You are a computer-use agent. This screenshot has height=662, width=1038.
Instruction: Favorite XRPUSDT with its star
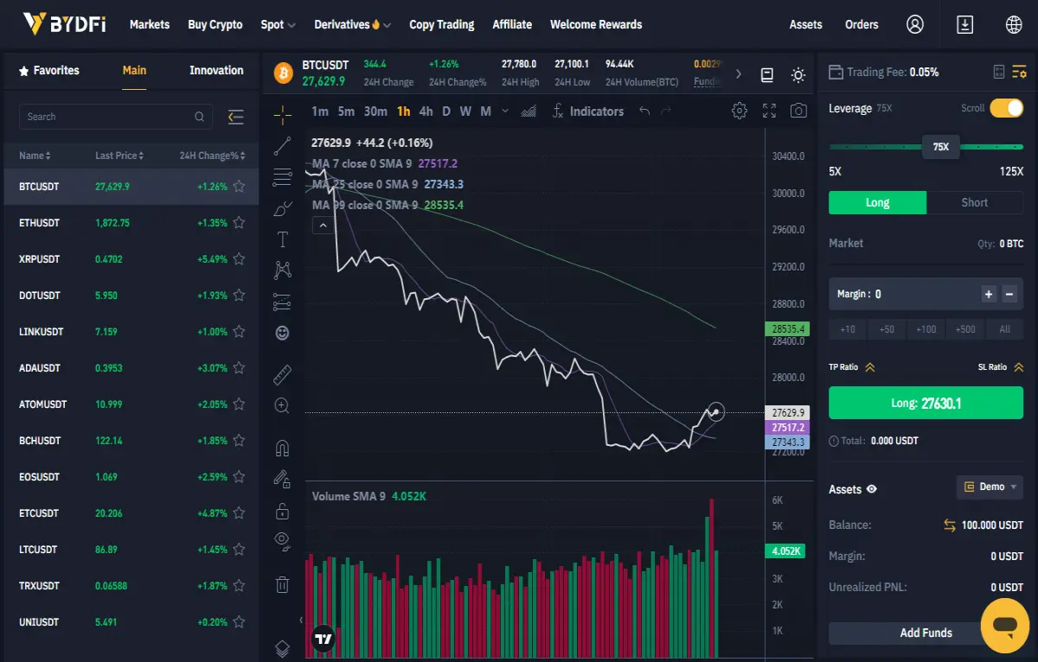coord(239,258)
